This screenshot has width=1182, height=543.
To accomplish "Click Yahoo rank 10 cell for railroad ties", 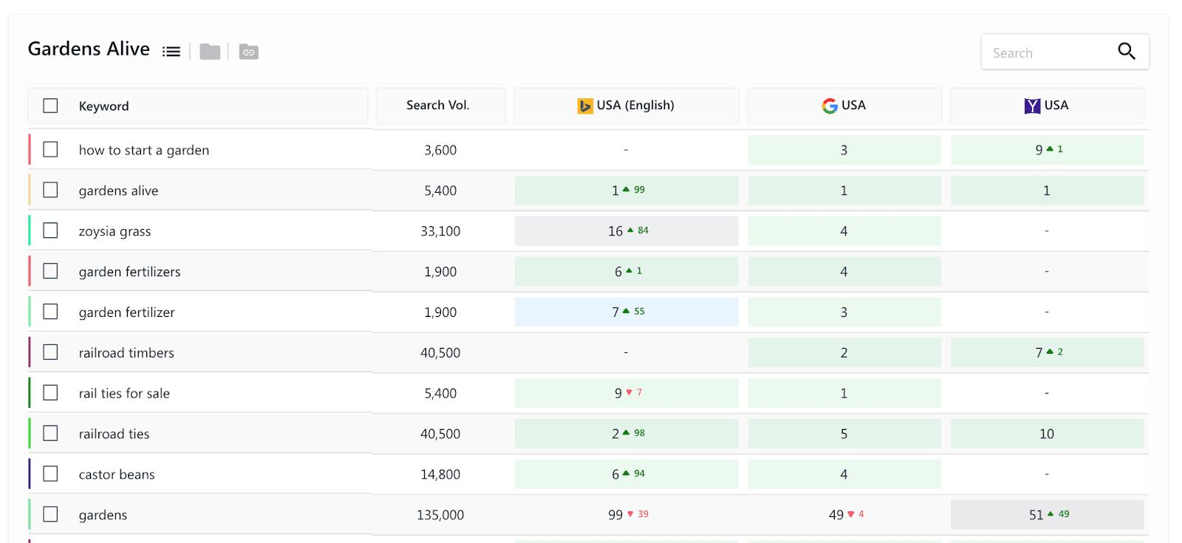I will (x=1047, y=434).
